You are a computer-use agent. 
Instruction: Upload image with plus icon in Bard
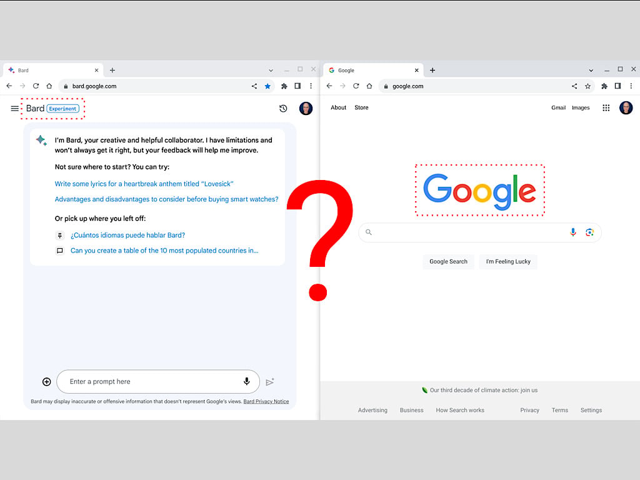coord(46,382)
